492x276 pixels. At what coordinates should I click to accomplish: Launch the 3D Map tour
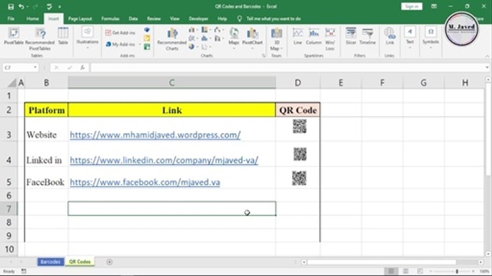pyautogui.click(x=276, y=39)
